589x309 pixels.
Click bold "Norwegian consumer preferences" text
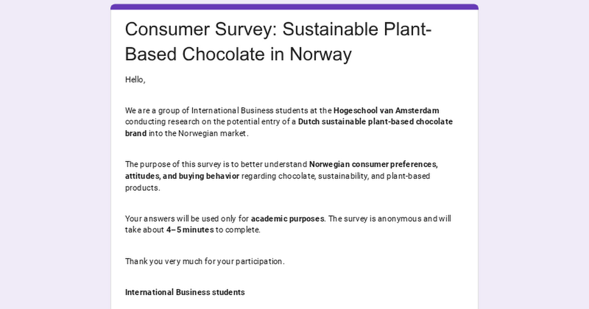point(373,164)
